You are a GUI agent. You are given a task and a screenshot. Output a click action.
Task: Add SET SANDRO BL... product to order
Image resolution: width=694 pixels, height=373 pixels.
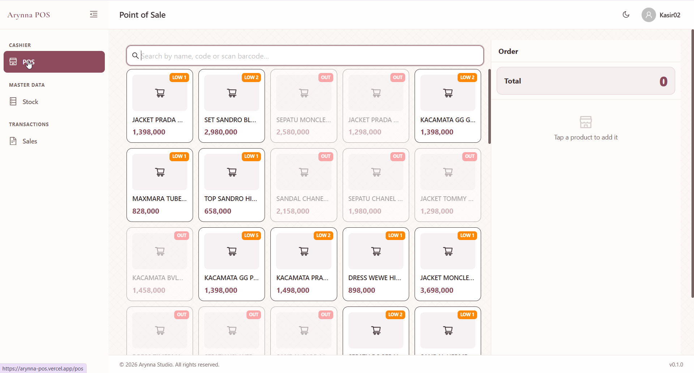click(x=232, y=106)
